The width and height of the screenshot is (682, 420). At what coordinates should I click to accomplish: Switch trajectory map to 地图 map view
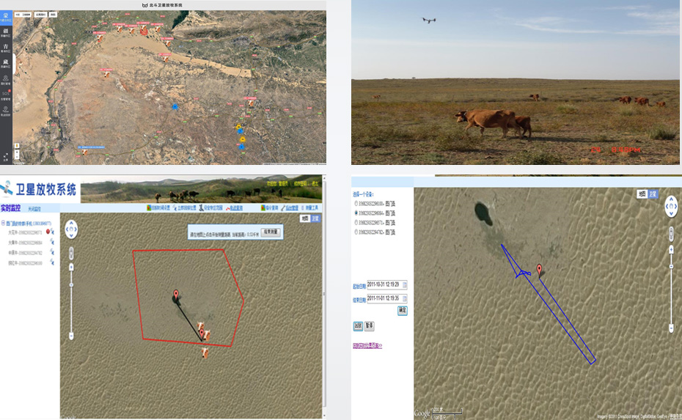coord(642,194)
